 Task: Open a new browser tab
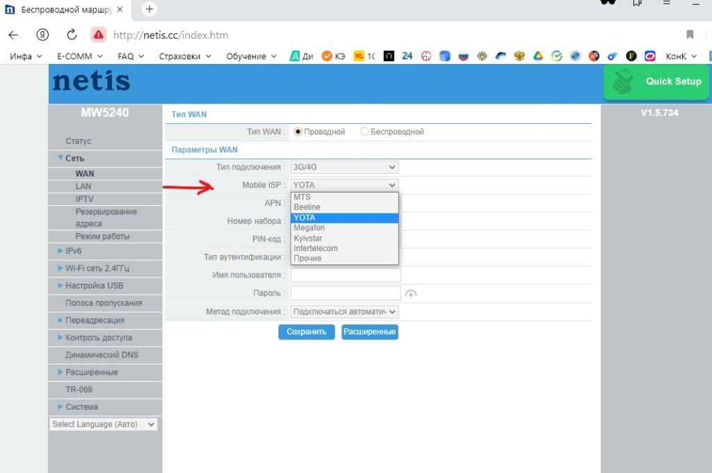149,10
